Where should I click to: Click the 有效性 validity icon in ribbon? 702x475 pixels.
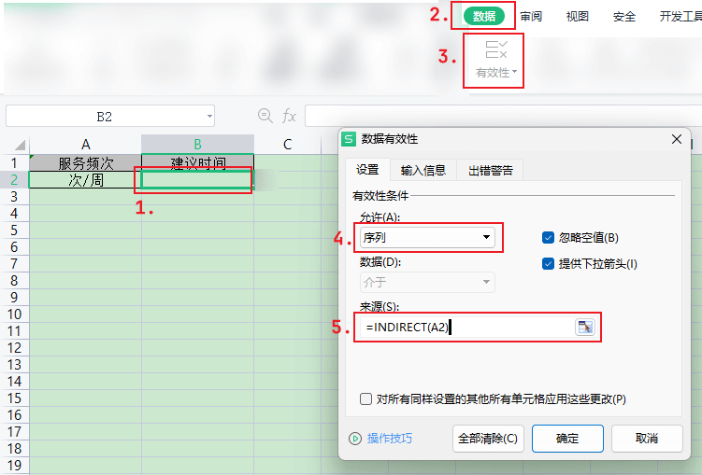[x=496, y=50]
